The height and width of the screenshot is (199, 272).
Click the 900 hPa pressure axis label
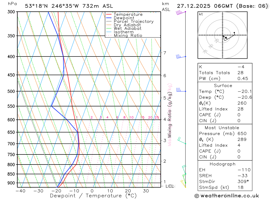[11, 183]
